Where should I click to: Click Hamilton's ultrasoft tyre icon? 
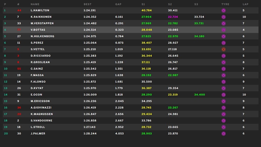pos(224,11)
